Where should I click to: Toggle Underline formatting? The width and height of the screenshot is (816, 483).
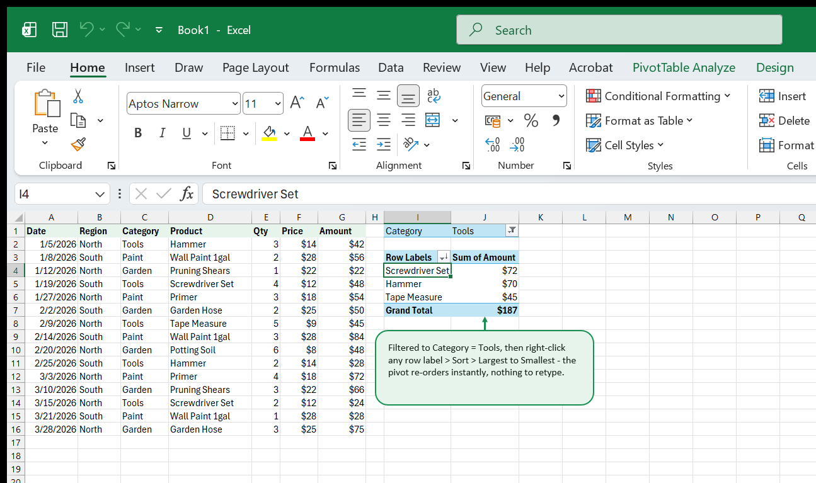click(x=187, y=133)
